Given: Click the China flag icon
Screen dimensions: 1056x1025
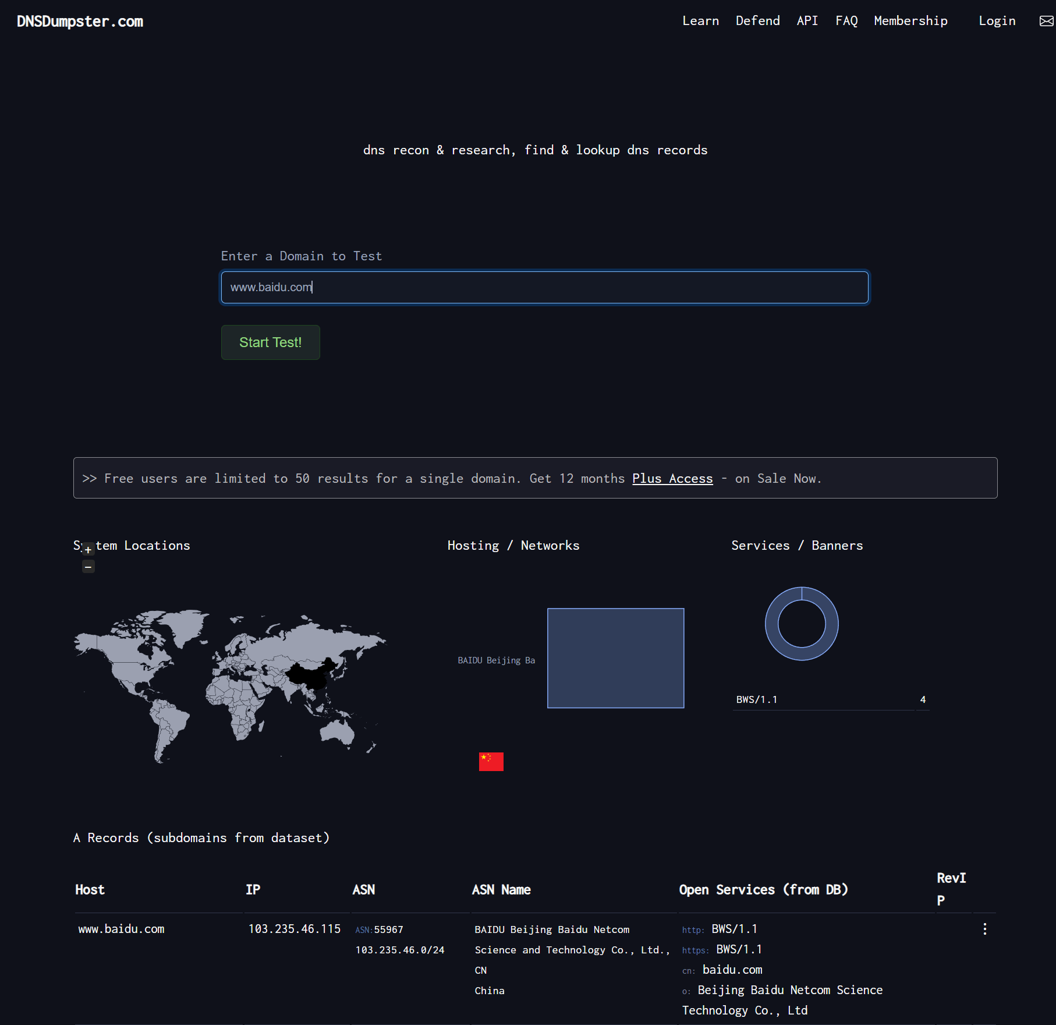Looking at the screenshot, I should click(491, 761).
